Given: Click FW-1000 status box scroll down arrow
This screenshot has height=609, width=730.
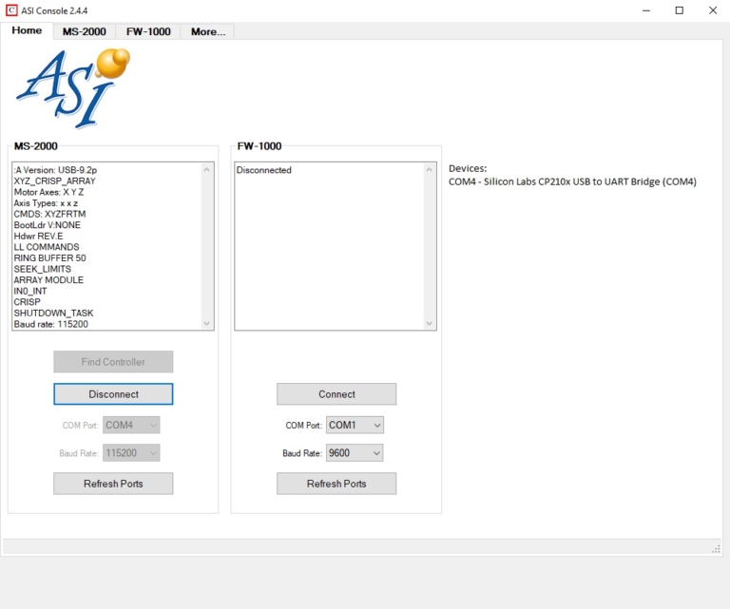Looking at the screenshot, I should (430, 323).
